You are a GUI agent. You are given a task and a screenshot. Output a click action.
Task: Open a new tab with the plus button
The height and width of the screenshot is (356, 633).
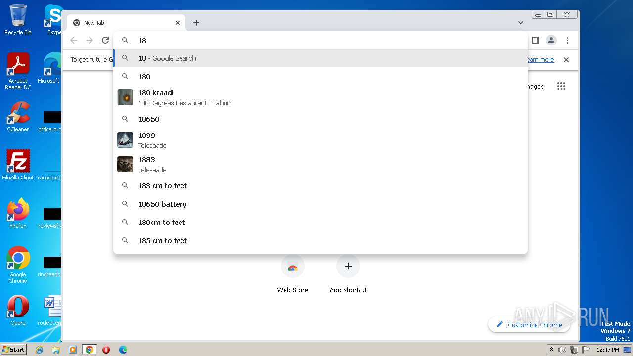196,23
